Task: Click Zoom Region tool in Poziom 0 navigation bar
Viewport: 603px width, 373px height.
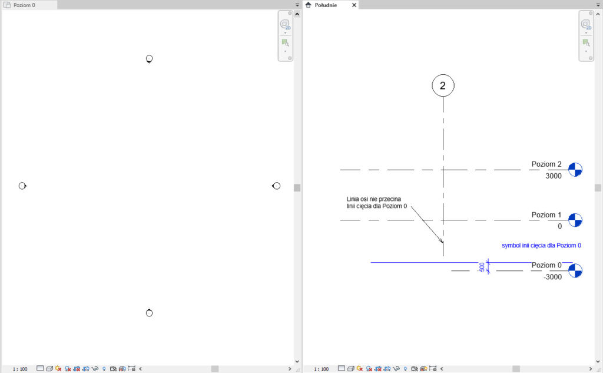Action: 285,42
